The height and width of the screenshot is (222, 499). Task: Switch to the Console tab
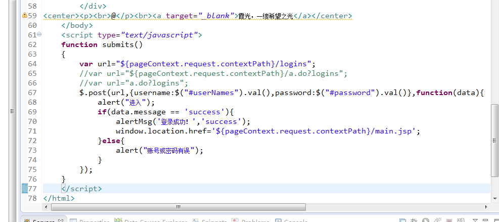(292, 220)
